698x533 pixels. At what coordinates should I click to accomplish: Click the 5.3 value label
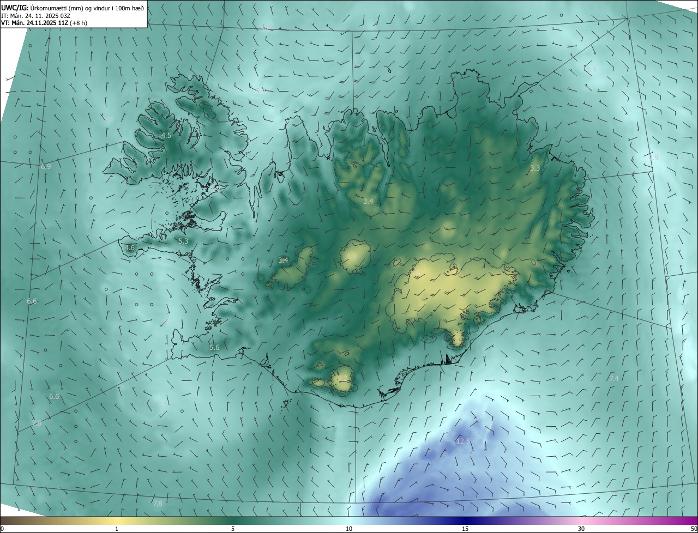pyautogui.click(x=183, y=240)
